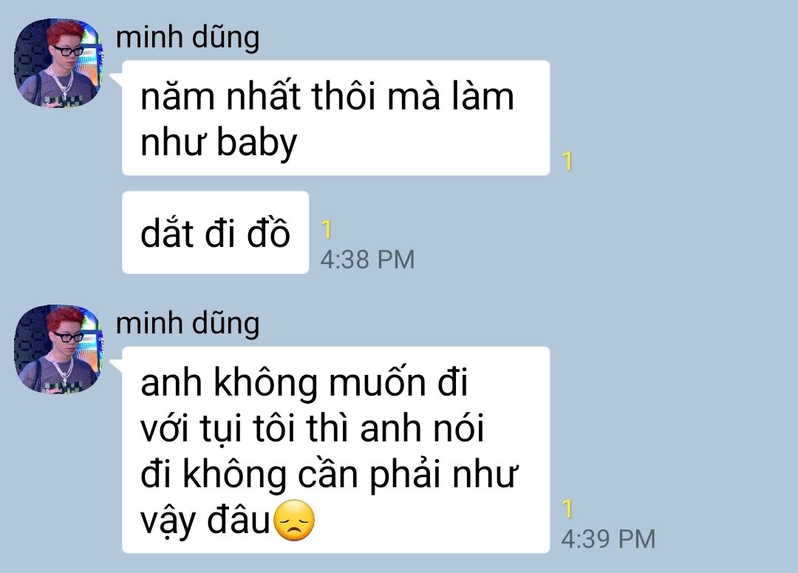This screenshot has width=798, height=573.
Task: Open the profile from the top 'minh dũng' name
Action: (x=187, y=38)
